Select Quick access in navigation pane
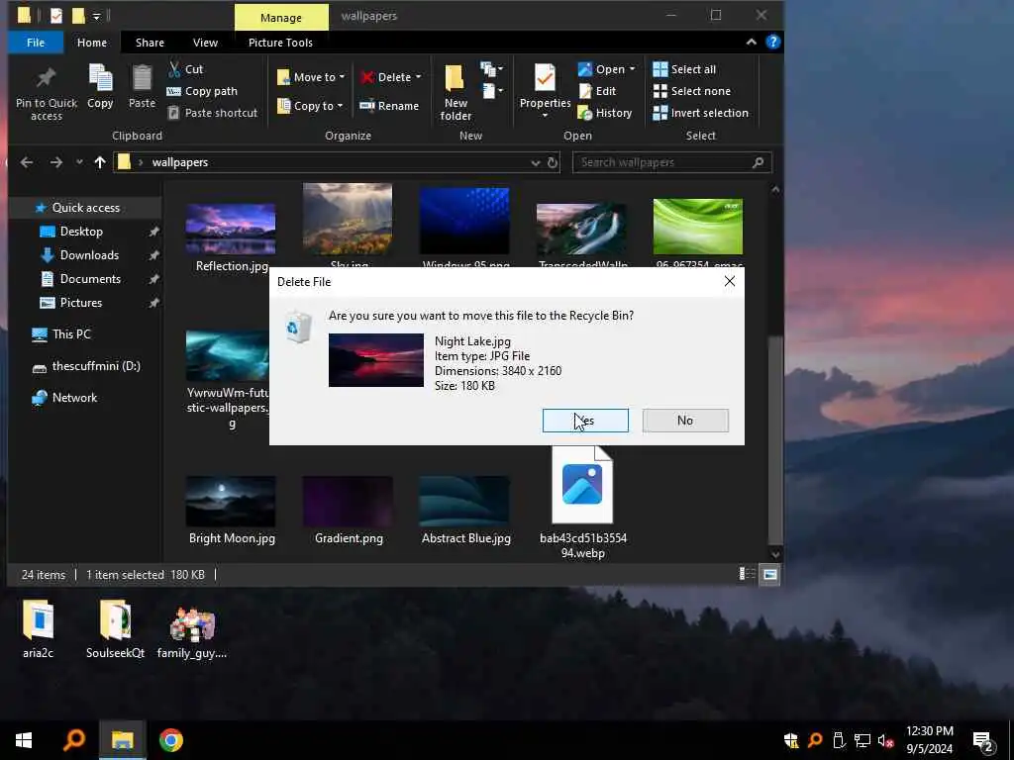Screen dimensions: 1014x760 [85, 208]
